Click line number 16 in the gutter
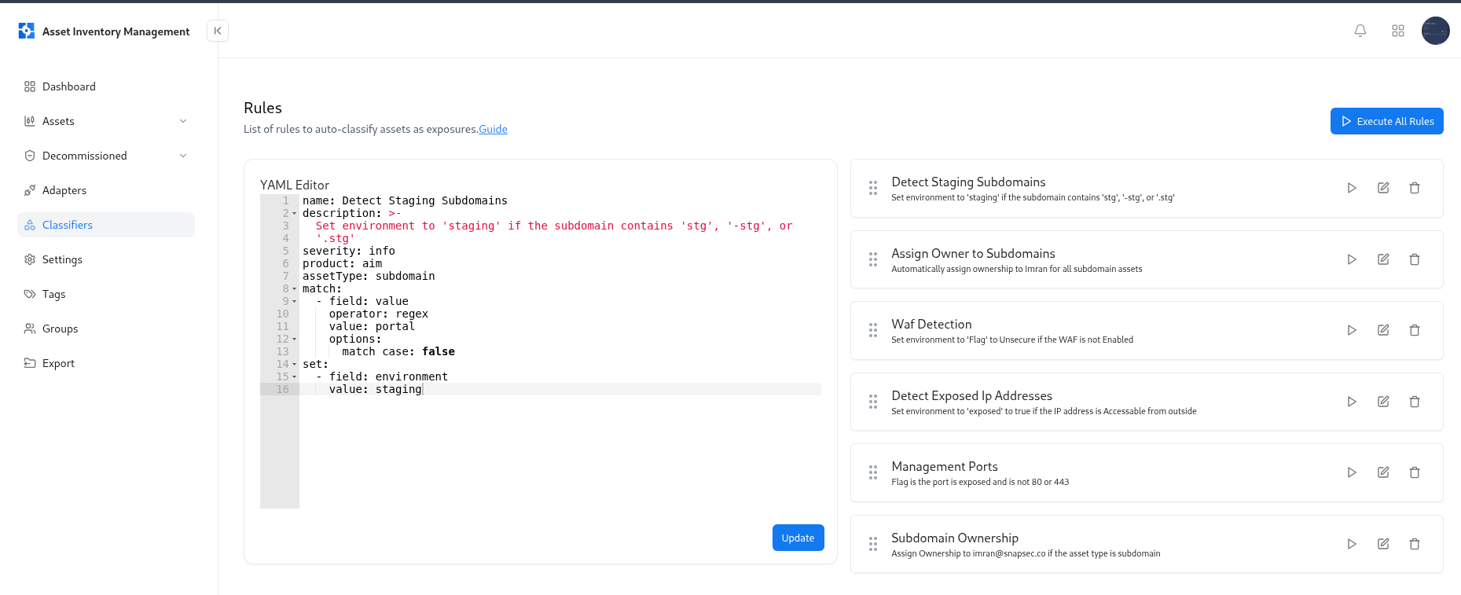 [282, 390]
